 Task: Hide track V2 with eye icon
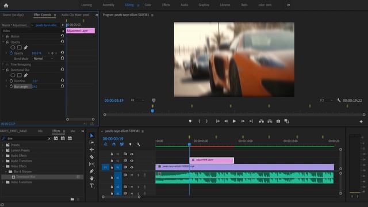point(132,161)
